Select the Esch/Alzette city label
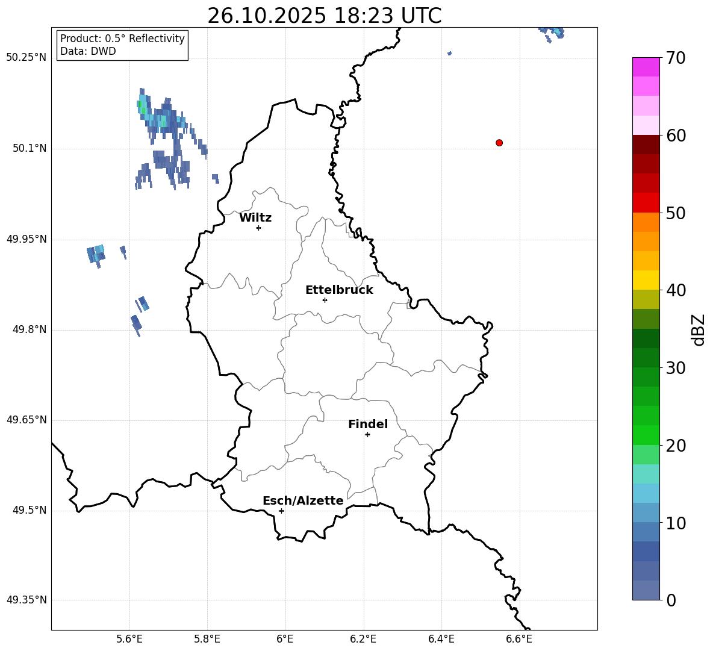Viewport: 713px width, 651px height. click(x=304, y=500)
